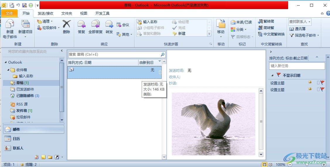Expand the Quick Steps gallery arrow
This screenshot has height=167, width=330.
tap(209, 33)
